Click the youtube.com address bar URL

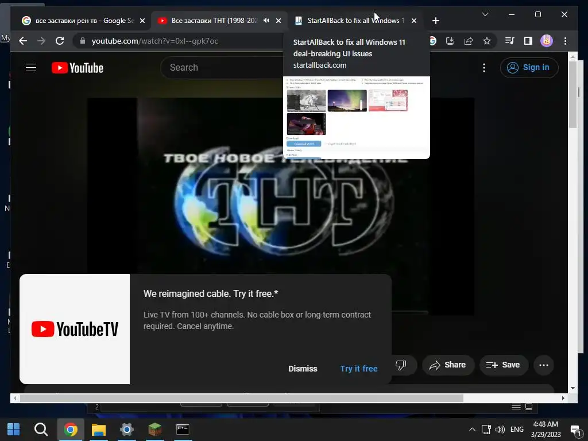[155, 41]
